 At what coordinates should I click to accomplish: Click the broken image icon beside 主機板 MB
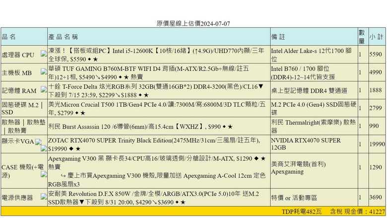(x=44, y=72)
